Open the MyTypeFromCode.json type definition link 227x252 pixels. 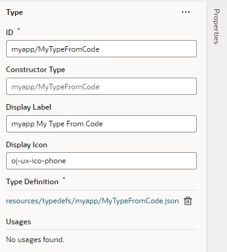point(93,201)
